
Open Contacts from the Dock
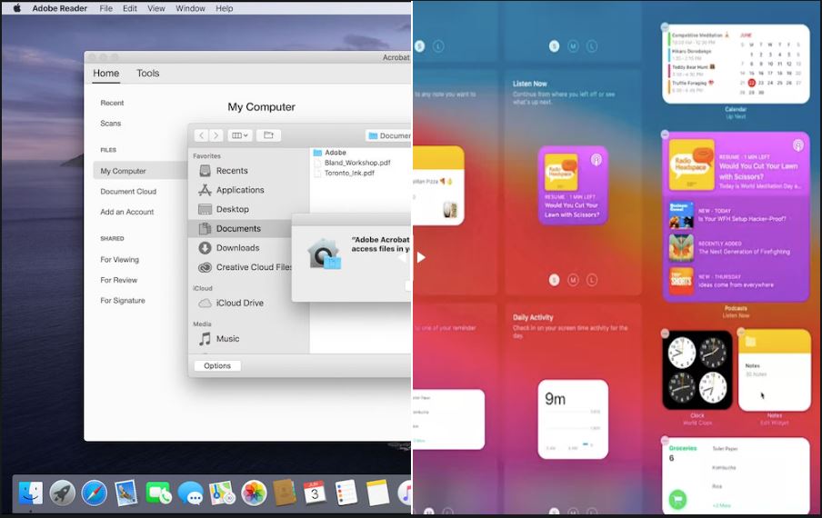click(285, 493)
